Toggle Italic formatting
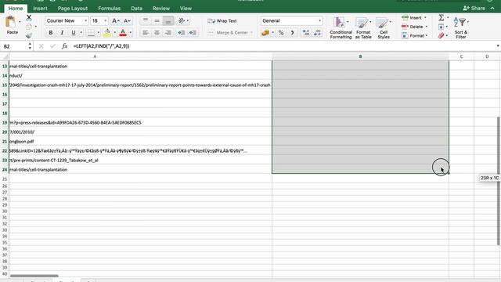Screen dimensions: 501x282 click(62, 33)
